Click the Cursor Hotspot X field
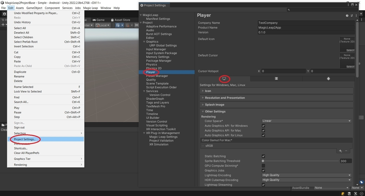The image size is (365, 196). 283,71
